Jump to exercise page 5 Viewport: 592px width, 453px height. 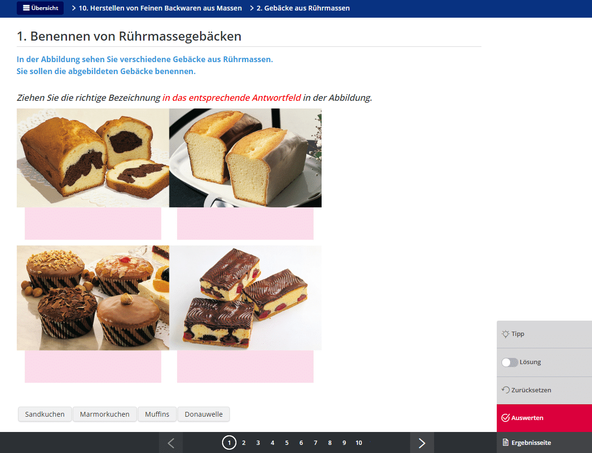[x=287, y=443]
